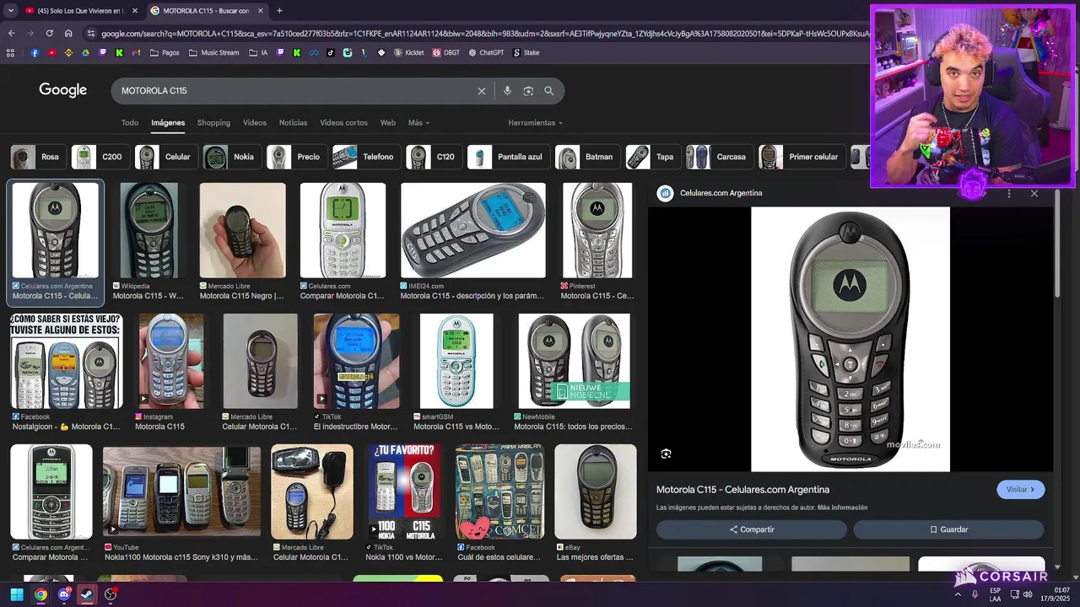The image size is (1080, 607).
Task: Filter images by the Nokia chip
Action: point(231,157)
